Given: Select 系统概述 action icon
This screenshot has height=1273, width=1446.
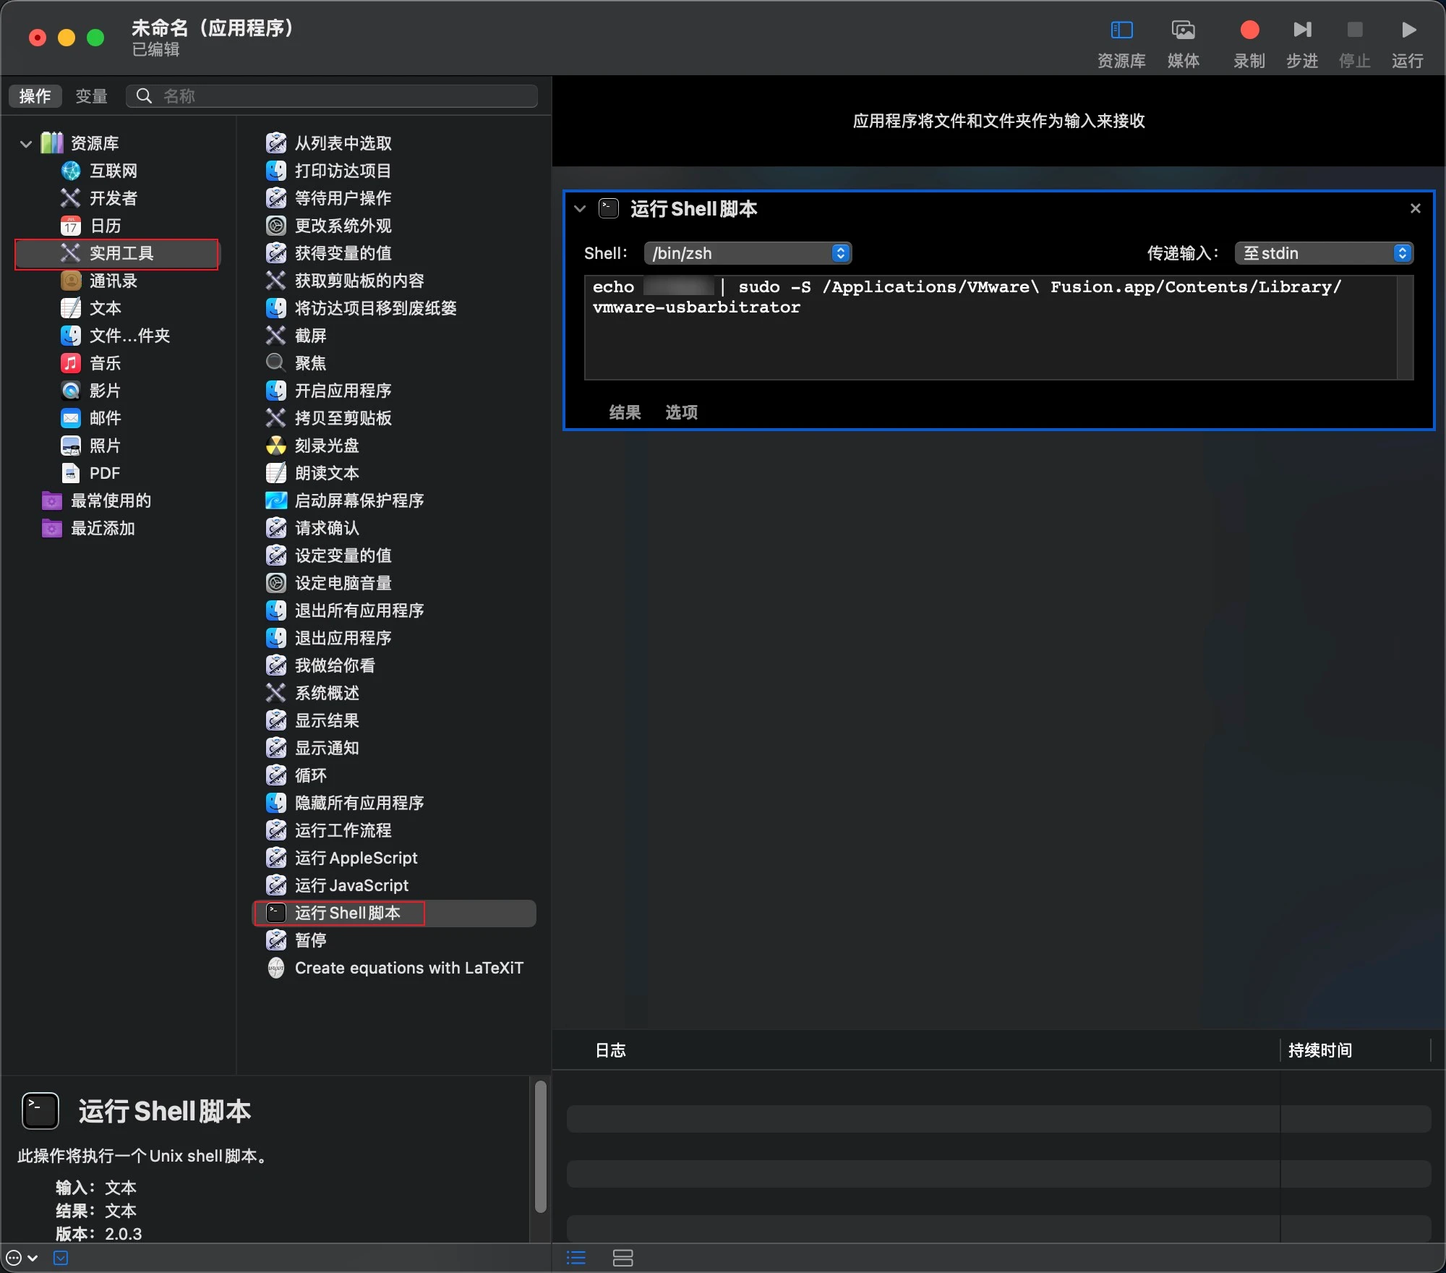Looking at the screenshot, I should coord(276,693).
